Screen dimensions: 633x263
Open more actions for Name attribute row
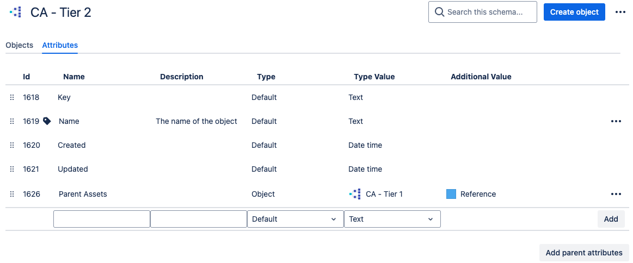pos(616,121)
